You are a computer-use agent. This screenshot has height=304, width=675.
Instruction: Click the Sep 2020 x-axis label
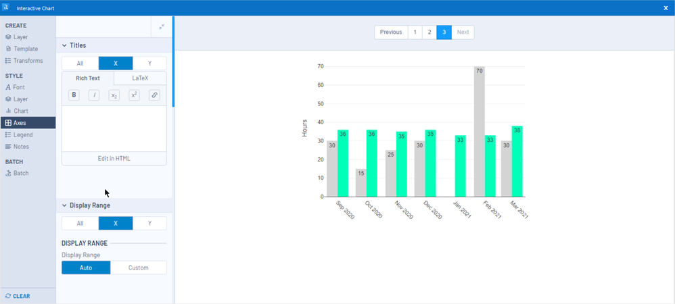345,210
